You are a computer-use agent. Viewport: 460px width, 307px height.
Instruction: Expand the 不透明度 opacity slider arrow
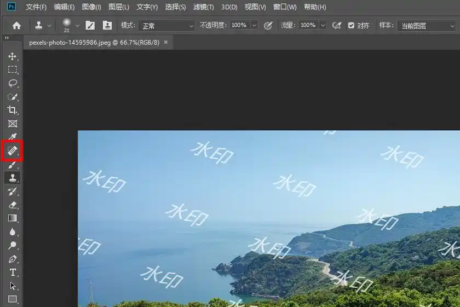tap(254, 25)
